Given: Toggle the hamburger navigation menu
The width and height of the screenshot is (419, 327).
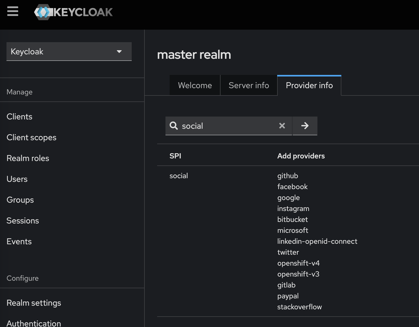Looking at the screenshot, I should click(13, 11).
